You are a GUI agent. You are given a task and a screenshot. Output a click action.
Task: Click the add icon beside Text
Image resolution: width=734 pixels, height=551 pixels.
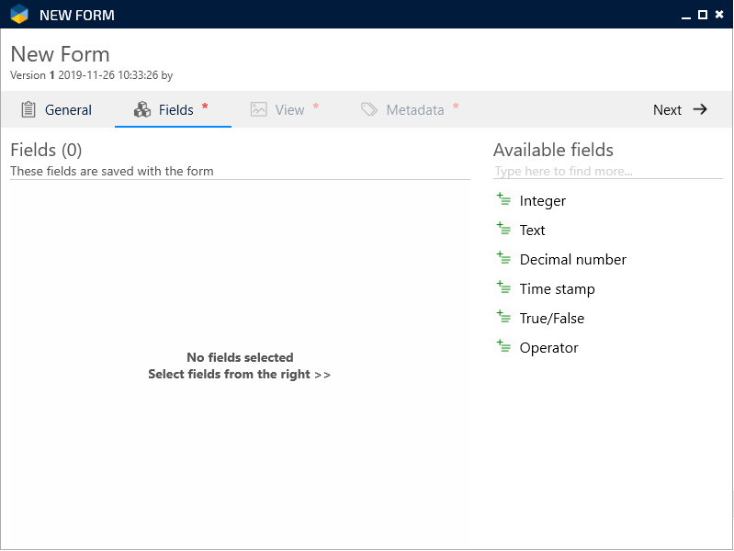(503, 230)
